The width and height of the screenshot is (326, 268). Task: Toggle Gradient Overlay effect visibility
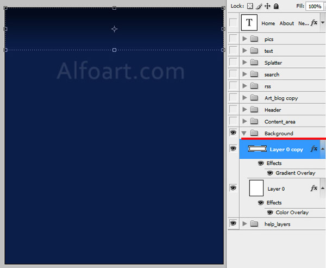tap(270, 173)
